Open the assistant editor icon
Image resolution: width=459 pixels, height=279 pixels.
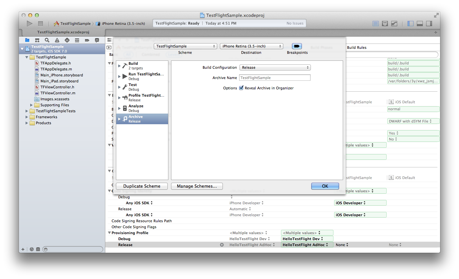point(385,24)
